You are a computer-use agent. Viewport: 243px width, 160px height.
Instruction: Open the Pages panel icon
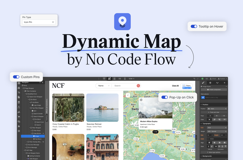click(x=19, y=97)
